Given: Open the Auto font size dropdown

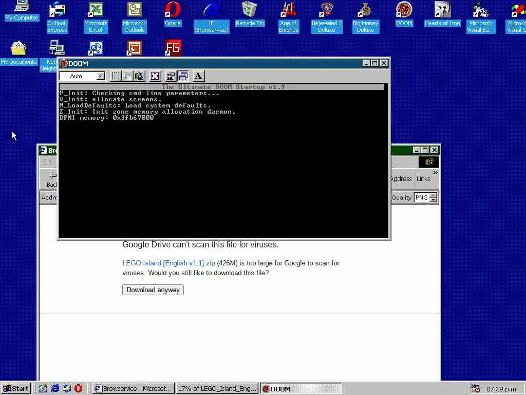Looking at the screenshot, I should [100, 76].
